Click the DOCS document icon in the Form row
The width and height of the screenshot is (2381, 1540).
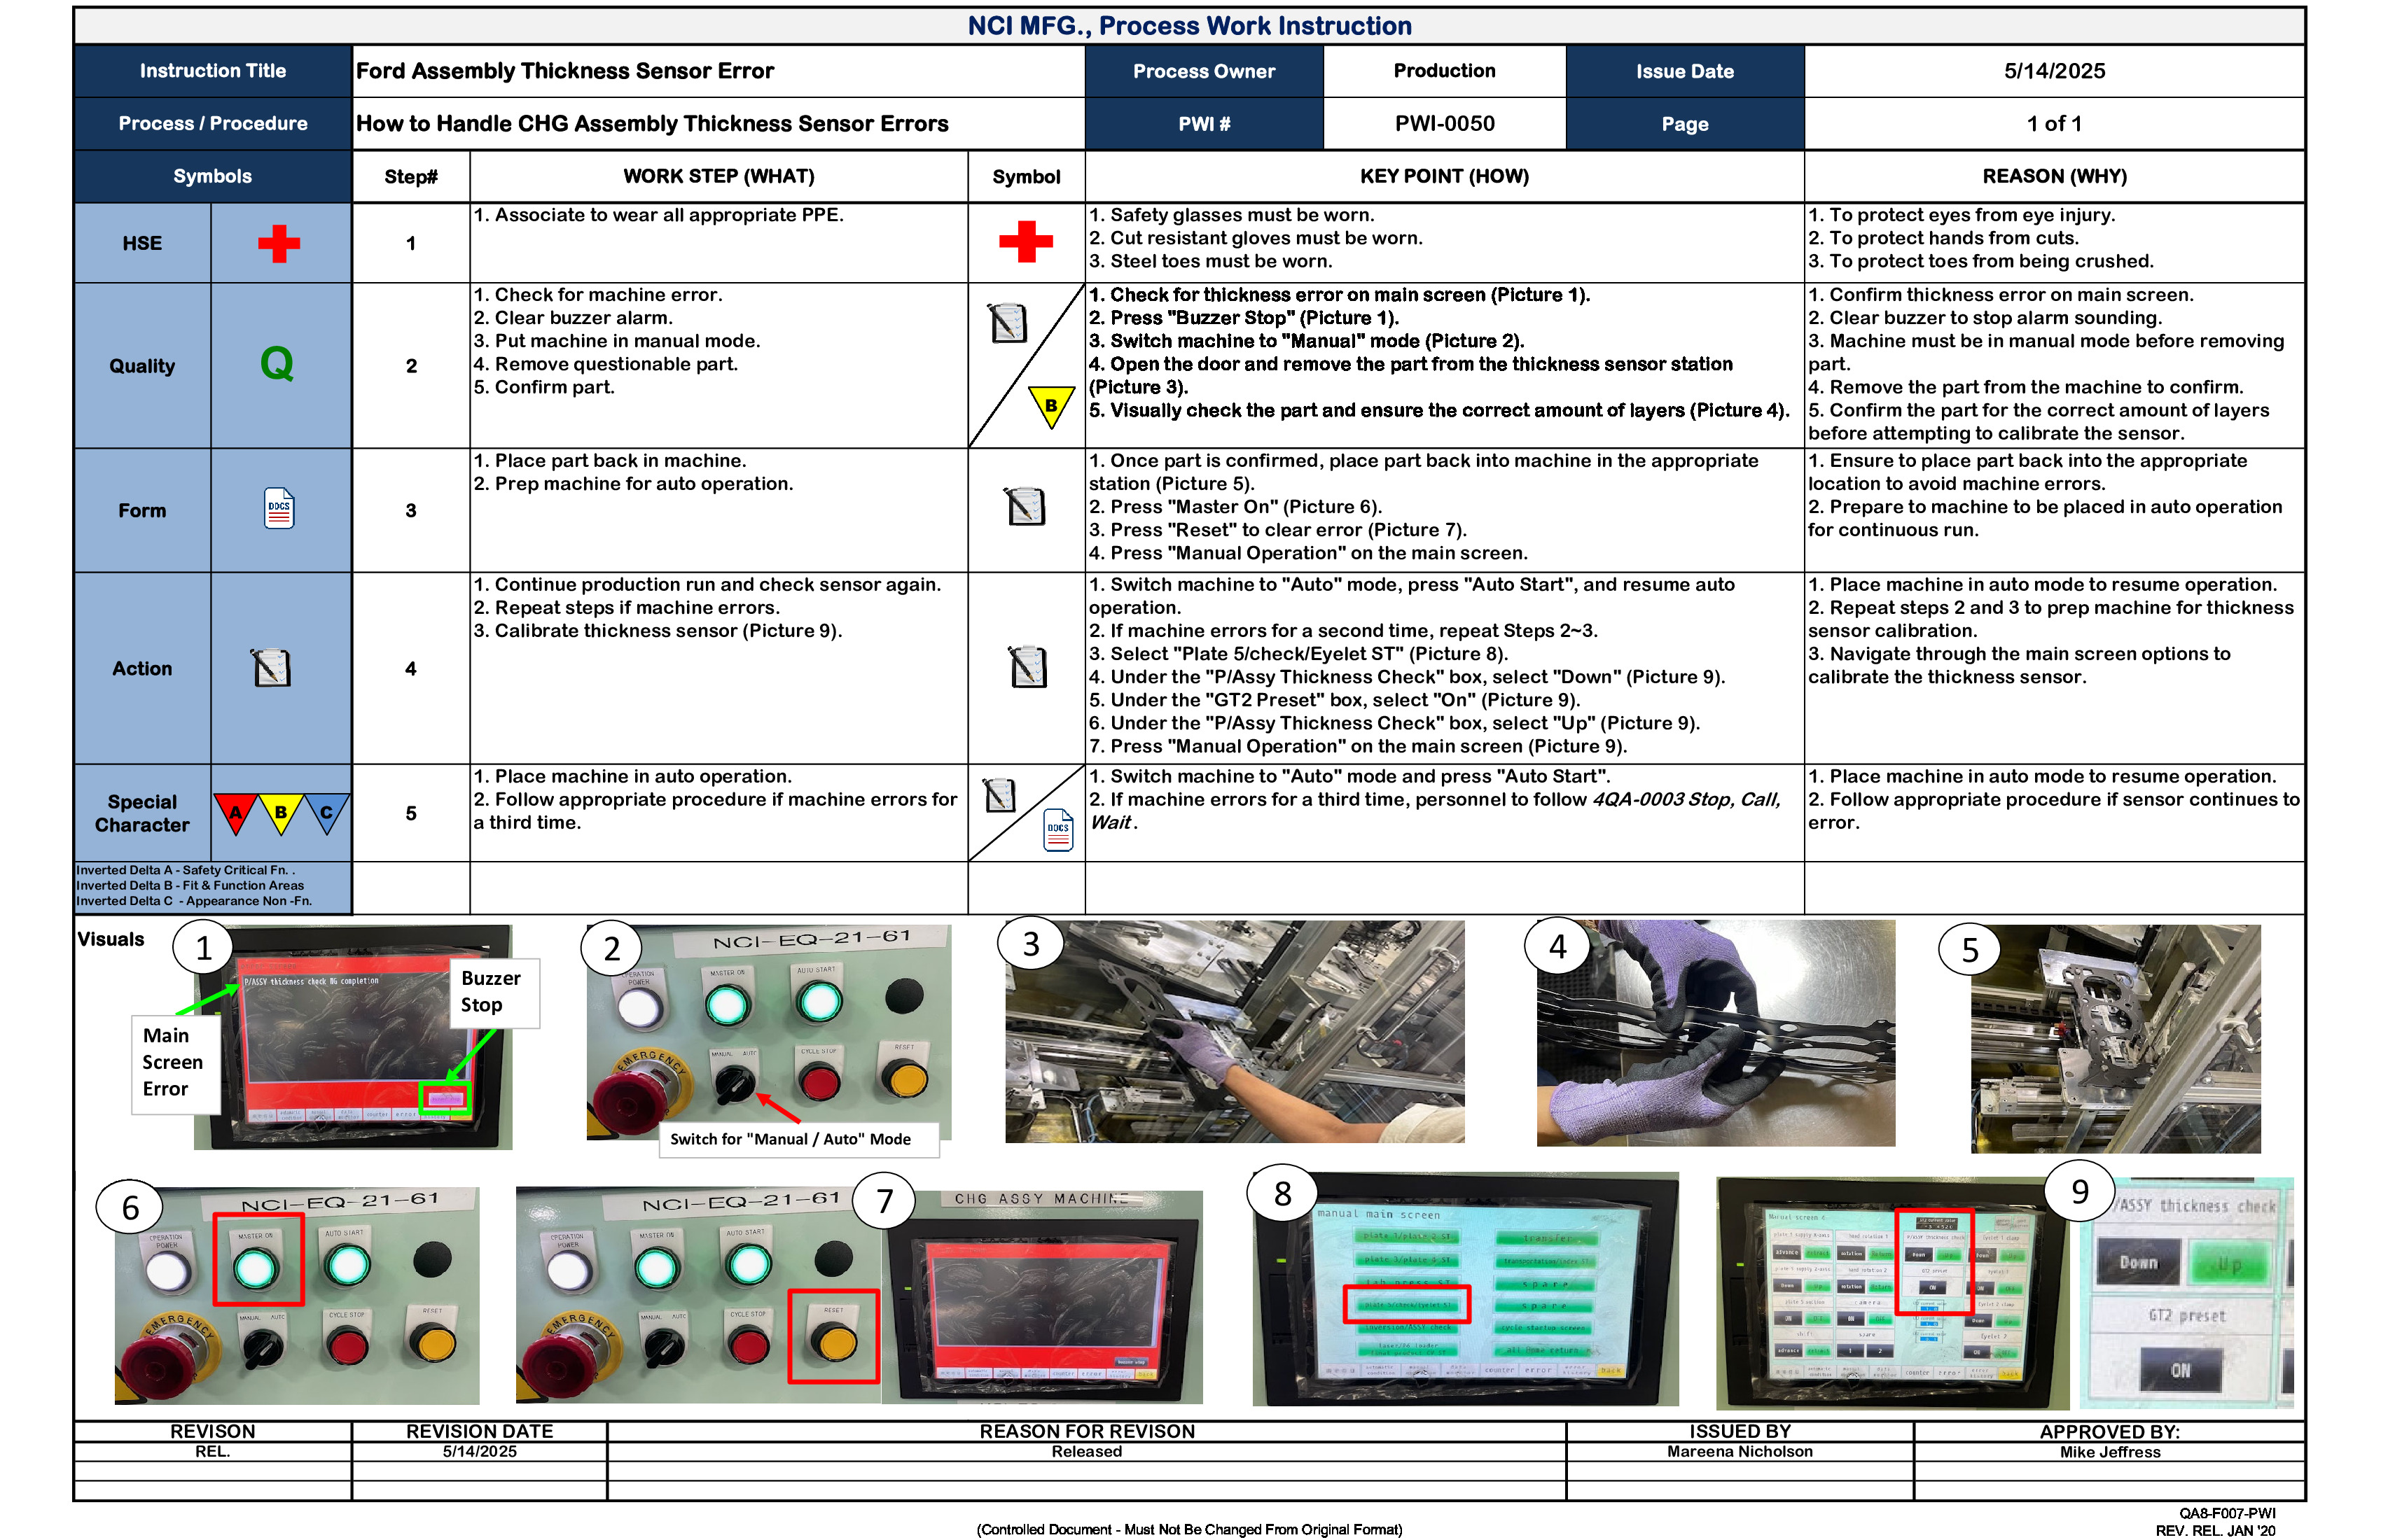pyautogui.click(x=281, y=508)
